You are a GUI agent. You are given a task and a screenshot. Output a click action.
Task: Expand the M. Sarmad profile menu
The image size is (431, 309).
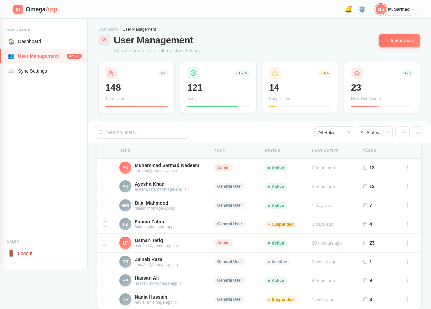click(396, 9)
